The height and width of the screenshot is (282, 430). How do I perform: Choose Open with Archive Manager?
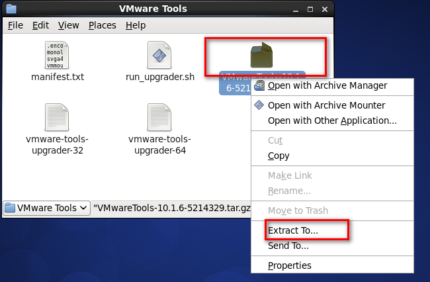(332, 85)
